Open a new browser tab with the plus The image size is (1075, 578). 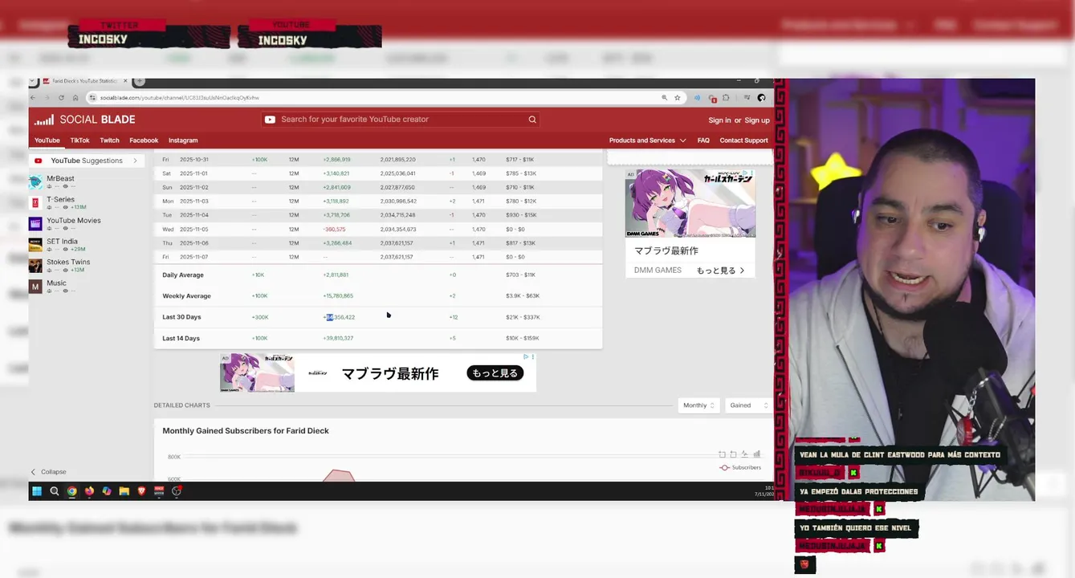(x=140, y=81)
